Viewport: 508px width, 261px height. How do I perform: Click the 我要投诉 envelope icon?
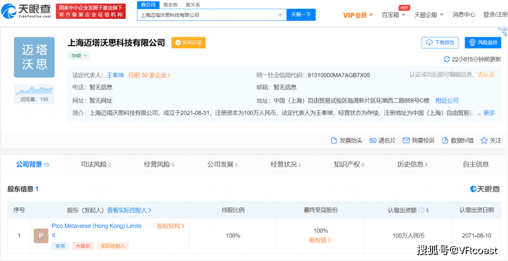click(406, 140)
